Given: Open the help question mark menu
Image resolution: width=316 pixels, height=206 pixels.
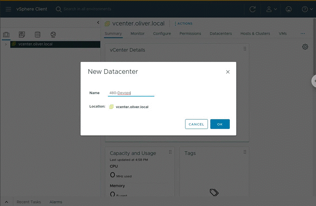Looking at the screenshot, I should click(307, 9).
